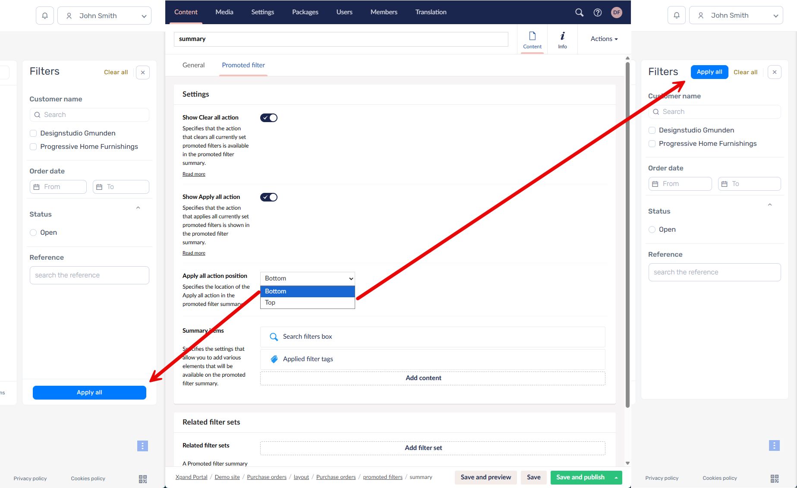
Task: Check Designstudio Gmunden in left filters
Action: coord(33,133)
